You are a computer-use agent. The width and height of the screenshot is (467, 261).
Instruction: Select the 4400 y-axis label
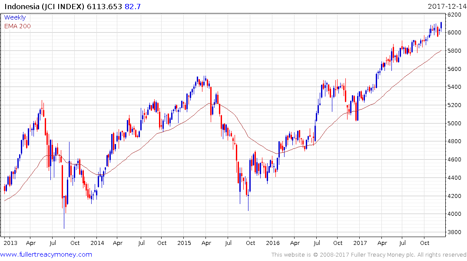pyautogui.click(x=454, y=178)
